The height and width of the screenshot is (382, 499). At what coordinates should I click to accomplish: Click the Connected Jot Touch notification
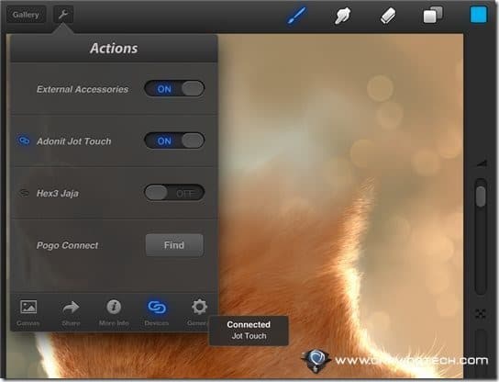pyautogui.click(x=249, y=331)
